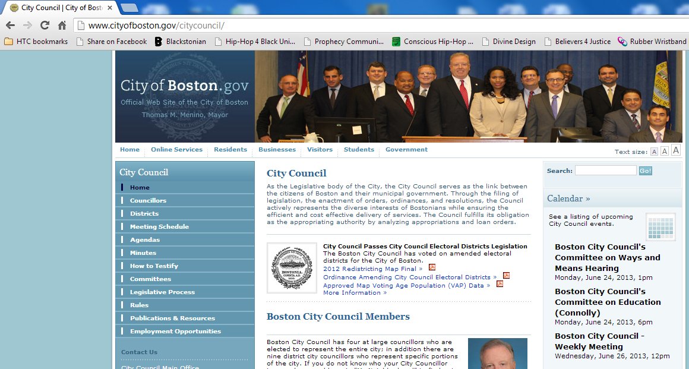Open the Government navigation tab
This screenshot has width=689, height=369.
(406, 150)
